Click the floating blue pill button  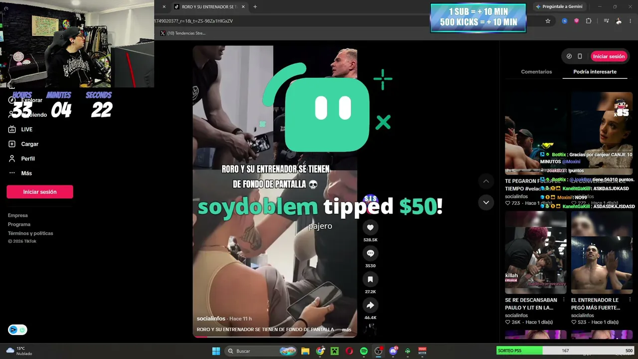click(x=17, y=330)
